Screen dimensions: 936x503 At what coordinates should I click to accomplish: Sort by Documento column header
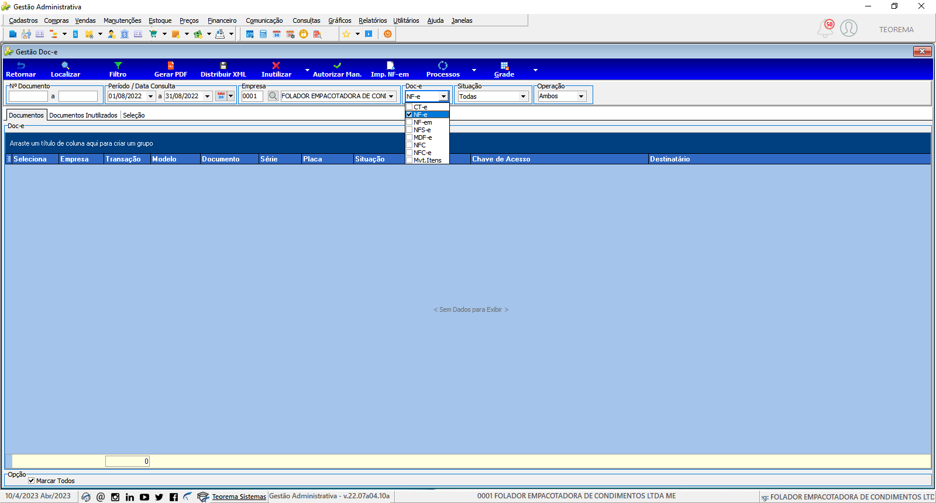click(x=229, y=159)
